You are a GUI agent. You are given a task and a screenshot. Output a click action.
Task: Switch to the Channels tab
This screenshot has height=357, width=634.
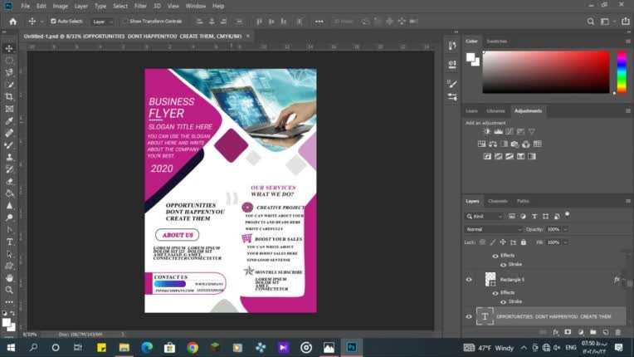click(498, 201)
